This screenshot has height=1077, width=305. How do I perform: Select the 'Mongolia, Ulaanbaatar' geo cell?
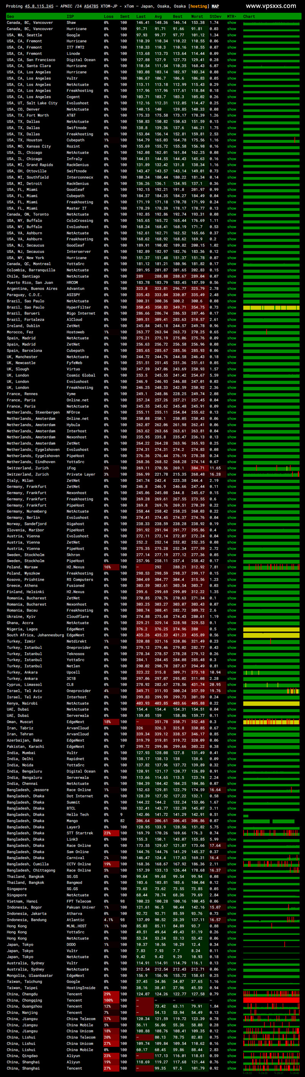30,976
